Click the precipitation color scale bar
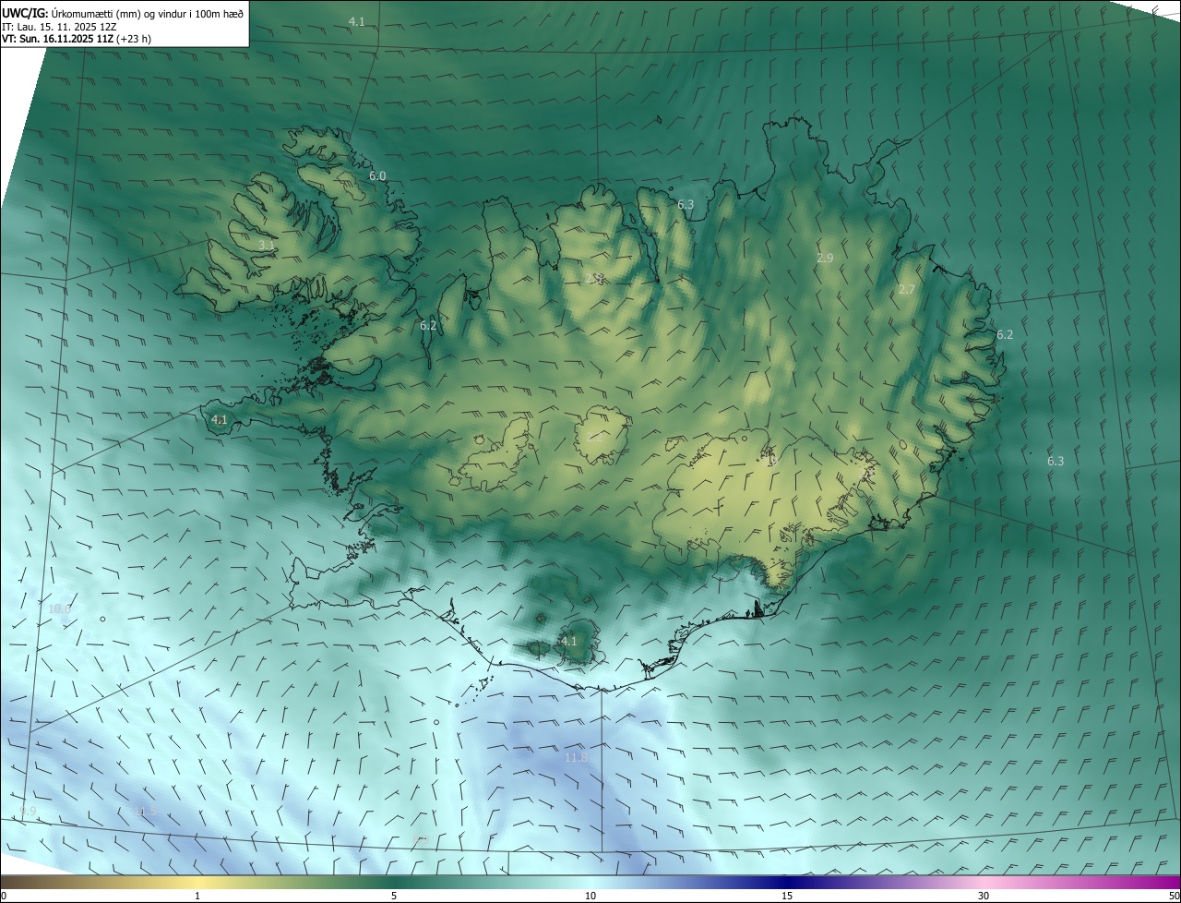Image resolution: width=1181 pixels, height=903 pixels. point(590,882)
